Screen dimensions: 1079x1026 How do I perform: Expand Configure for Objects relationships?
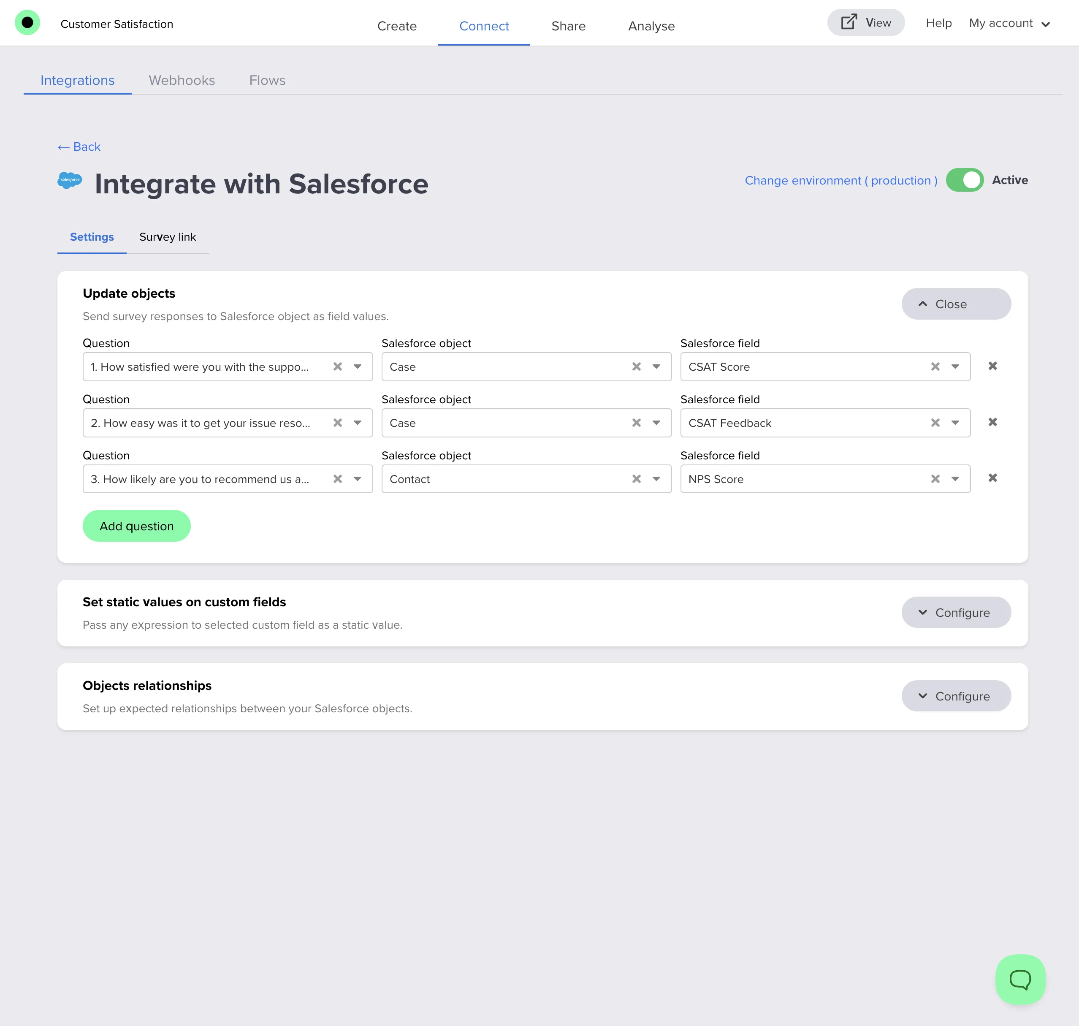956,696
